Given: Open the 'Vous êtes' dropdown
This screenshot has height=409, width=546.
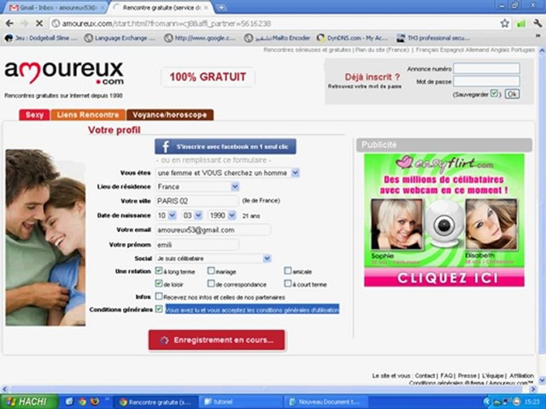Looking at the screenshot, I should tap(227, 173).
